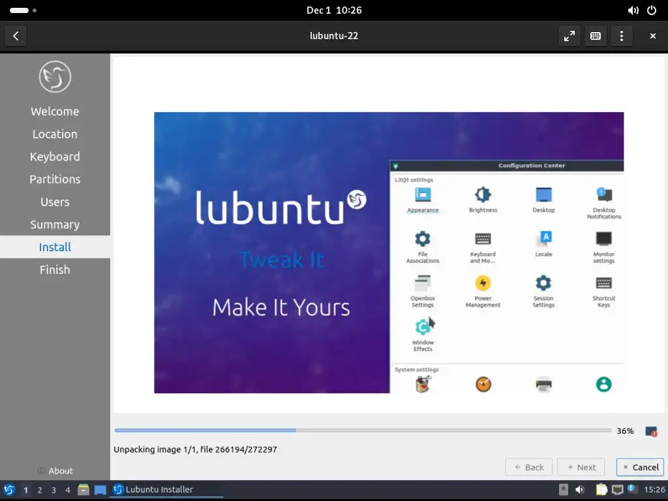Launch the file manager from the taskbar
The height and width of the screenshot is (501, 668).
tap(83, 490)
